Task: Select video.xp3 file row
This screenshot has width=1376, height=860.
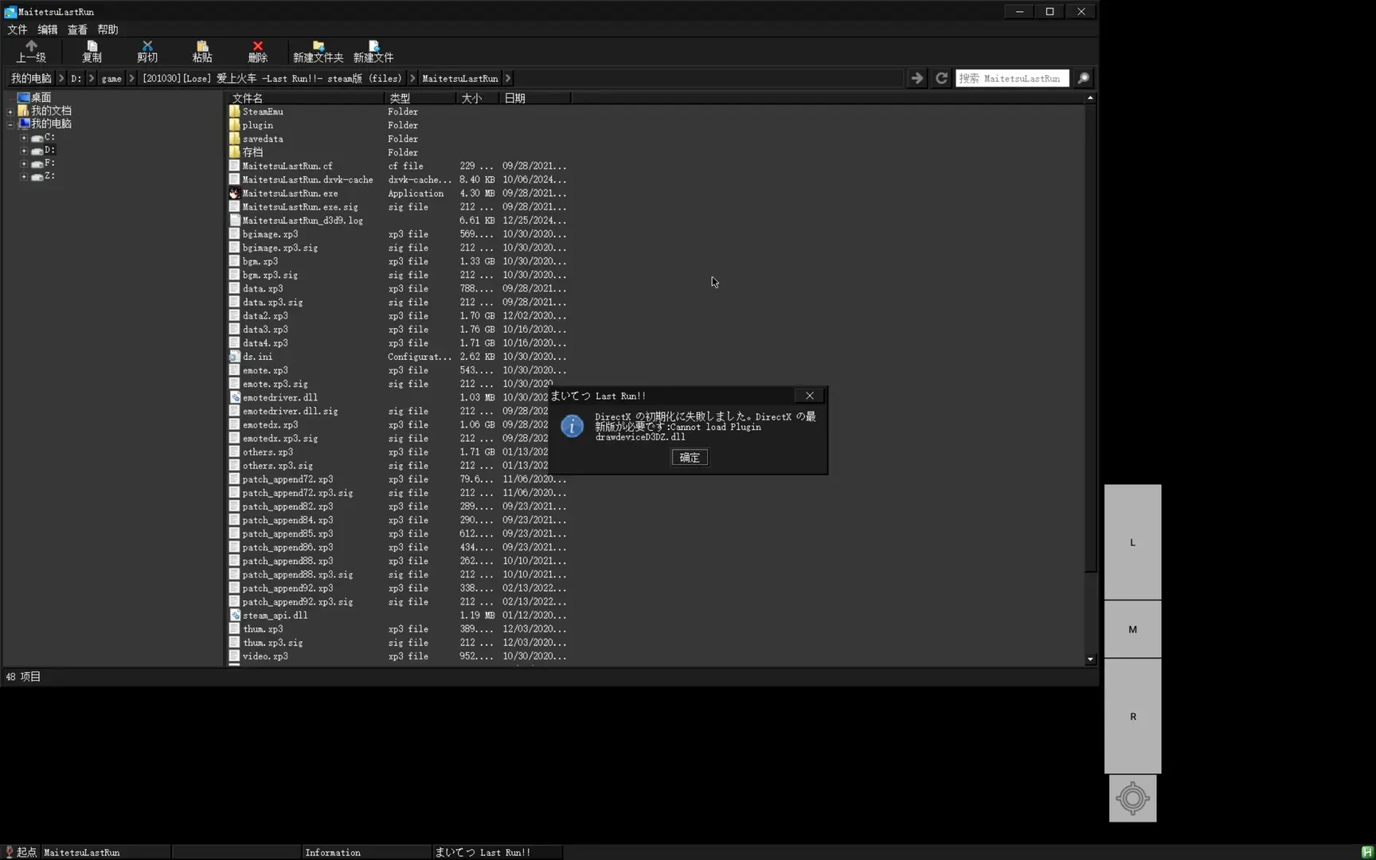Action: 398,656
